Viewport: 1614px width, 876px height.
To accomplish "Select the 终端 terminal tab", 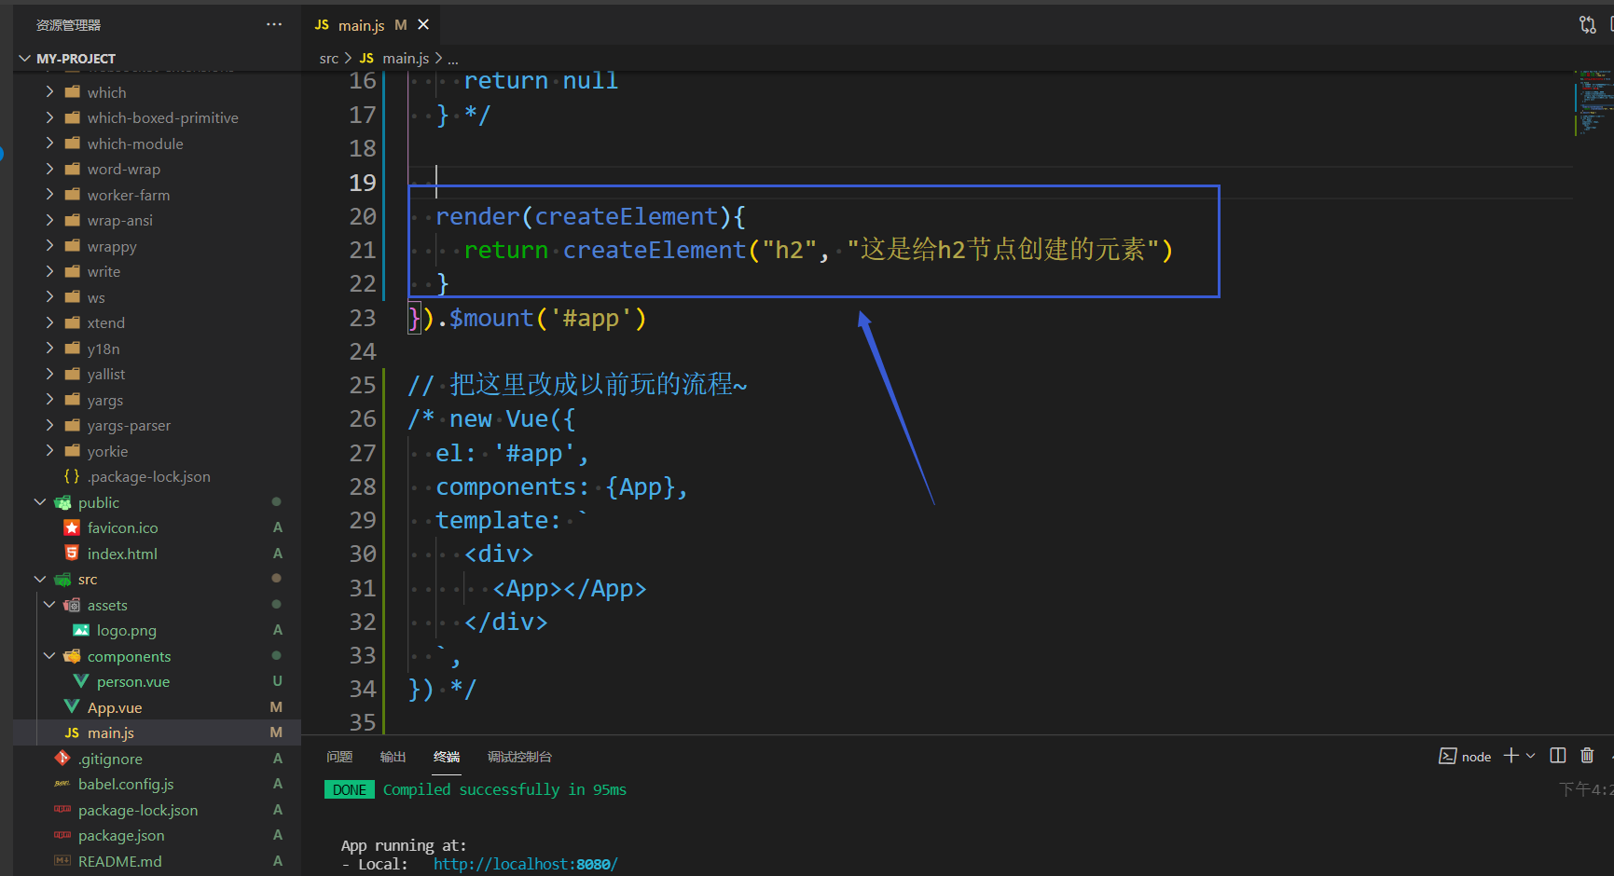I will 447,757.
